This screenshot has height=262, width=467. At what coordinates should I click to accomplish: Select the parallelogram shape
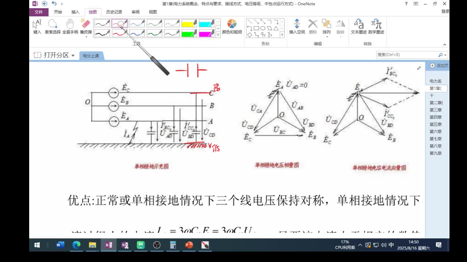coord(270,28)
